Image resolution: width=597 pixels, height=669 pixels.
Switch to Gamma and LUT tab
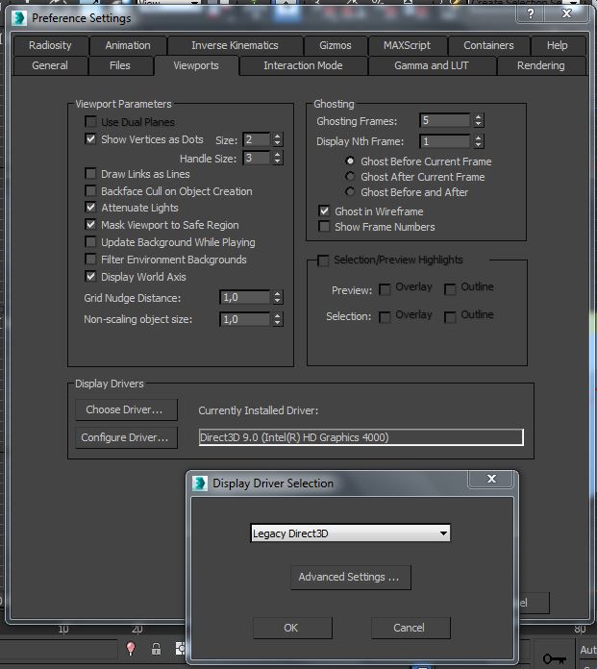(x=432, y=65)
